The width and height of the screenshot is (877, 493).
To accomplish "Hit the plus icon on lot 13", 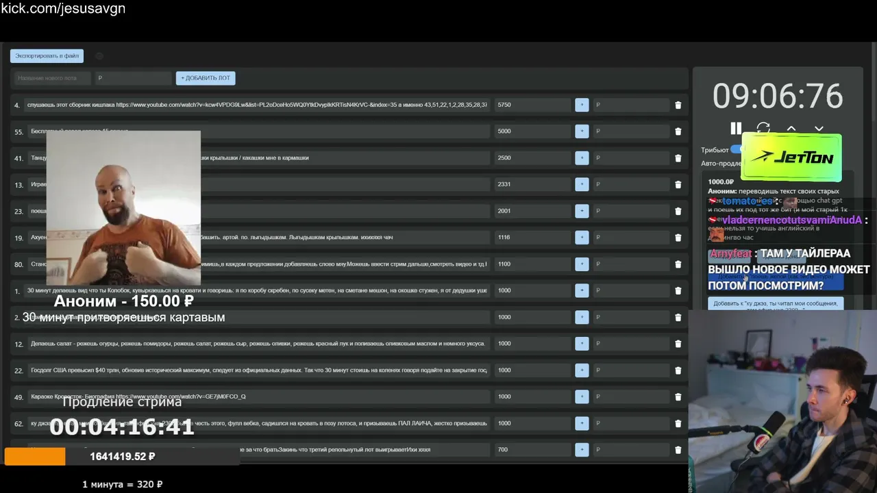I will point(582,184).
